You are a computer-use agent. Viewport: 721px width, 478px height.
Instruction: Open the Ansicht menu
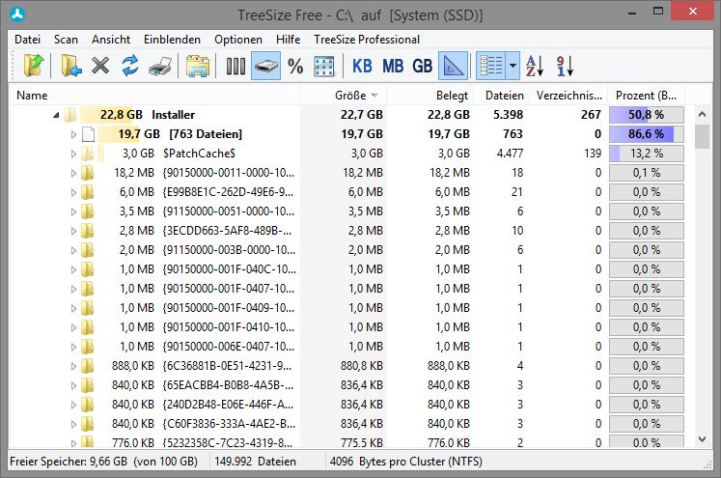tap(111, 40)
